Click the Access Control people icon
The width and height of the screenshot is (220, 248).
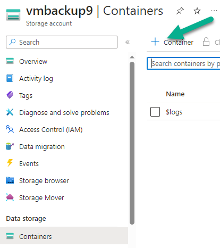10,129
